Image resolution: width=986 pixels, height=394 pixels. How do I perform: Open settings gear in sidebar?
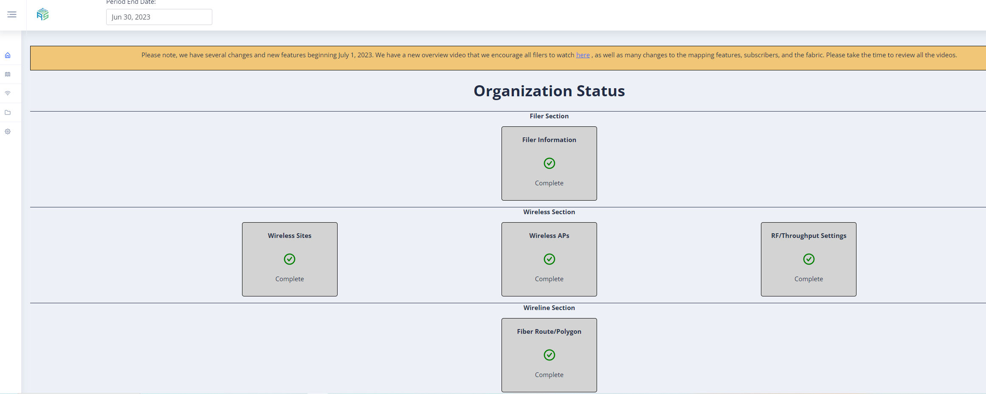point(8,131)
